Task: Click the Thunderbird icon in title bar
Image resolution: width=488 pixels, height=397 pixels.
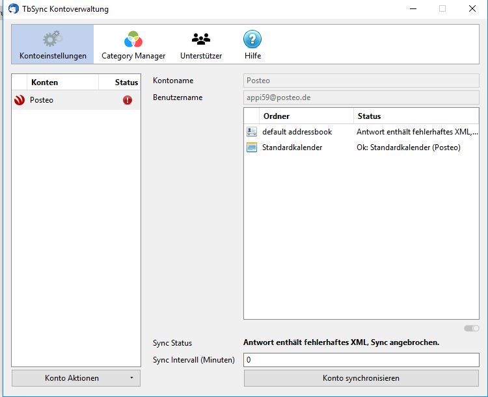Action: pos(14,9)
